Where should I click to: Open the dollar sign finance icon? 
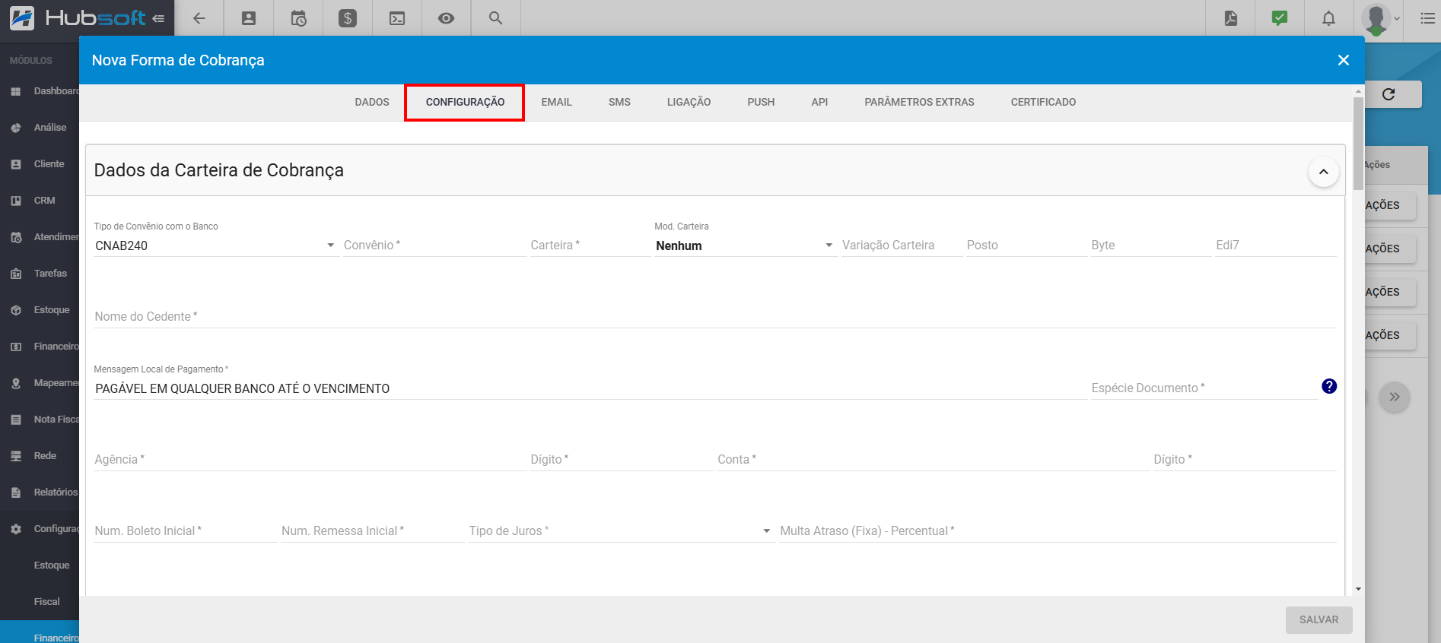point(348,18)
